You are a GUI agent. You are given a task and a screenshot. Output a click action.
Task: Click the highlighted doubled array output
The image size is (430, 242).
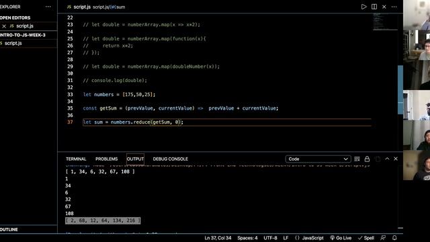coord(103,220)
